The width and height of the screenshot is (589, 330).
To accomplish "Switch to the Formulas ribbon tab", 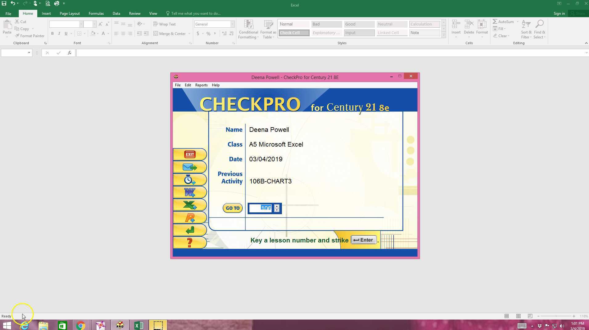I will coord(96,13).
